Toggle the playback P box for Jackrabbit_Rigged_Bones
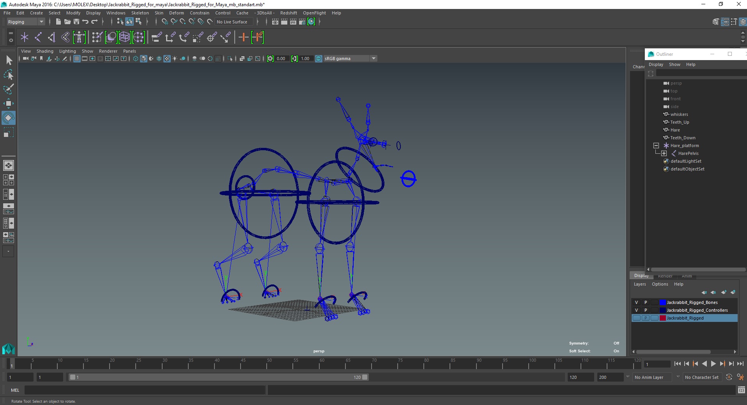This screenshot has width=747, height=405. 646,302
